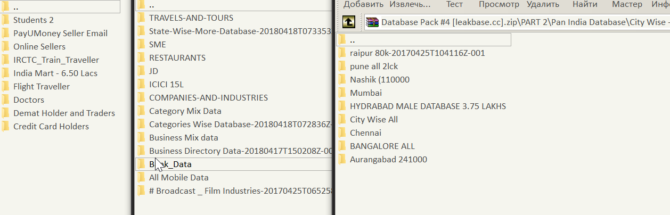Select the '..' parent row in the left pane
Viewport: 670px width, 215px height.
click(60, 7)
